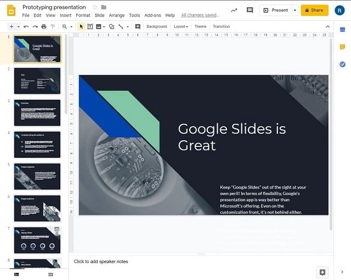Open the Tasks side panel icon
The height and width of the screenshot is (280, 351).
coord(342,65)
